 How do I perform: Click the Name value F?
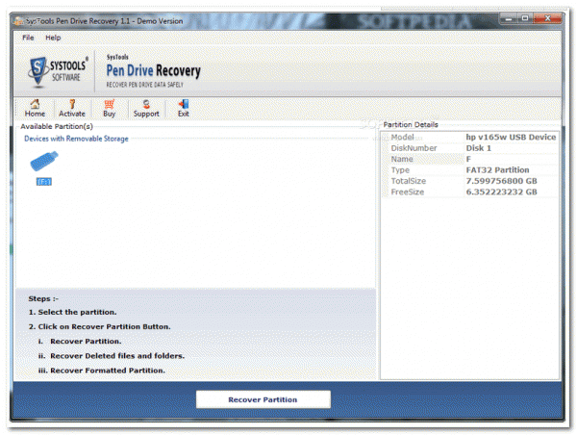coord(468,159)
